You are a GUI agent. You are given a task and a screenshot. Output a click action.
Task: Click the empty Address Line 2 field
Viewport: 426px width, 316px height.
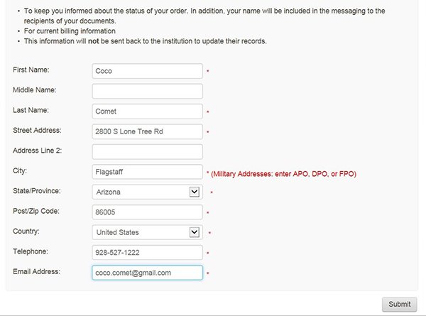pyautogui.click(x=147, y=151)
